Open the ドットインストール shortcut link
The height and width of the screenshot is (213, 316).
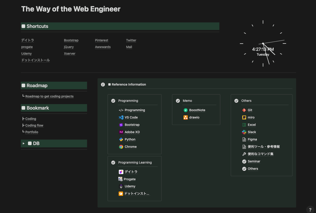click(36, 60)
